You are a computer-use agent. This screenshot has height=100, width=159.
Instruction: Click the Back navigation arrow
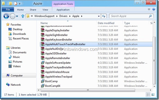[6, 16]
